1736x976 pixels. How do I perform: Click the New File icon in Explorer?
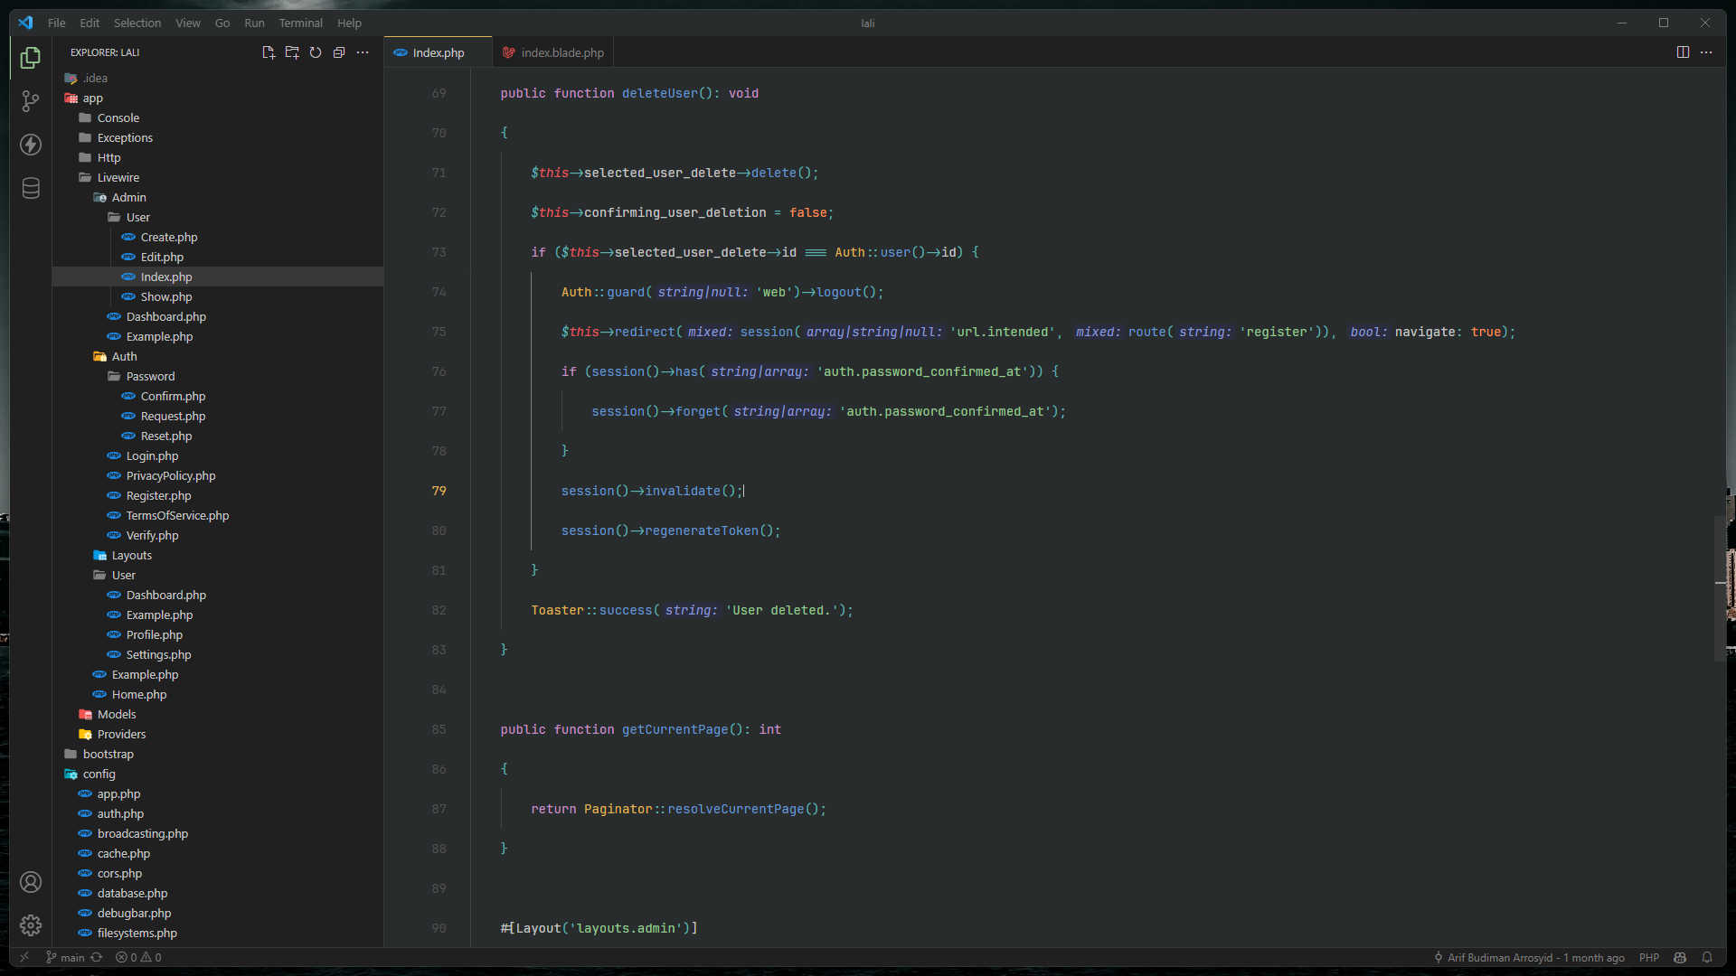click(x=269, y=52)
